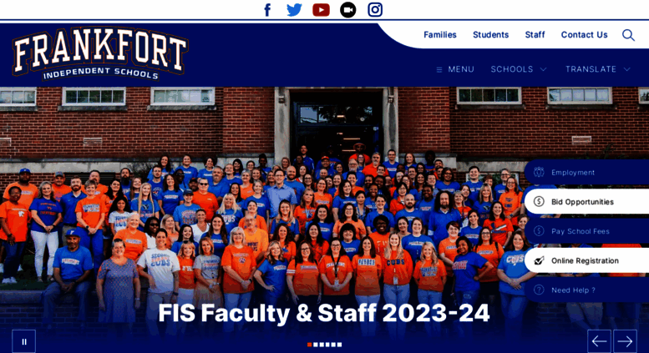
Task: Select the last slide indicator dot
Action: (339, 345)
